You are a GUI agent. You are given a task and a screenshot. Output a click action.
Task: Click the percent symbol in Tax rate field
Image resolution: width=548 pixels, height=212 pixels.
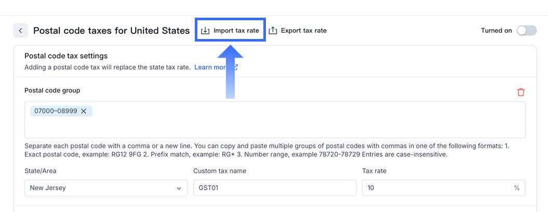(517, 188)
